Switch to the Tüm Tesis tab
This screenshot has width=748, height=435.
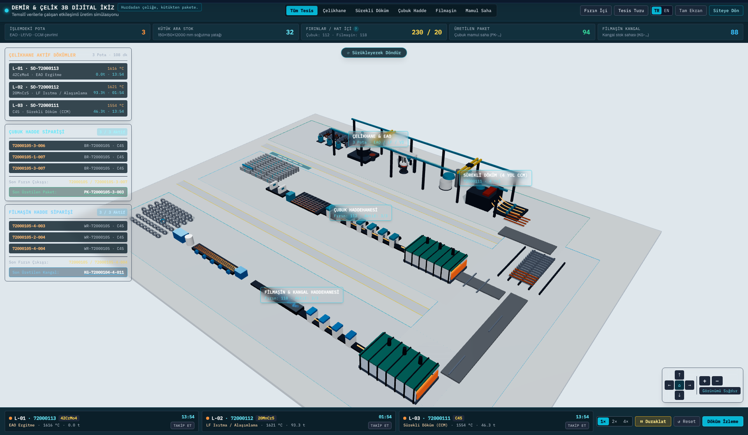point(302,11)
